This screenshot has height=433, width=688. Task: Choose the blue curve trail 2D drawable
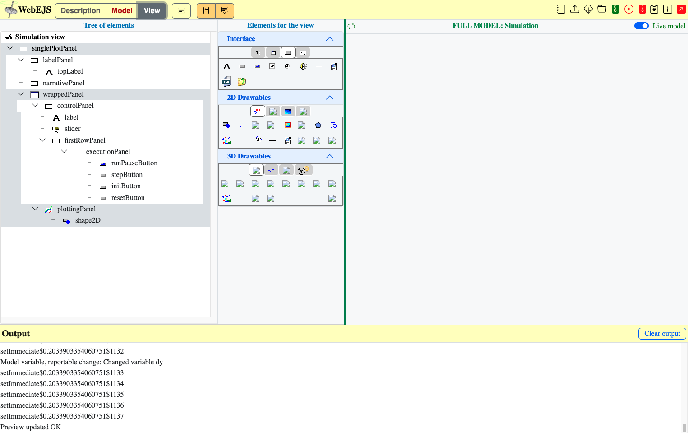pos(333,125)
